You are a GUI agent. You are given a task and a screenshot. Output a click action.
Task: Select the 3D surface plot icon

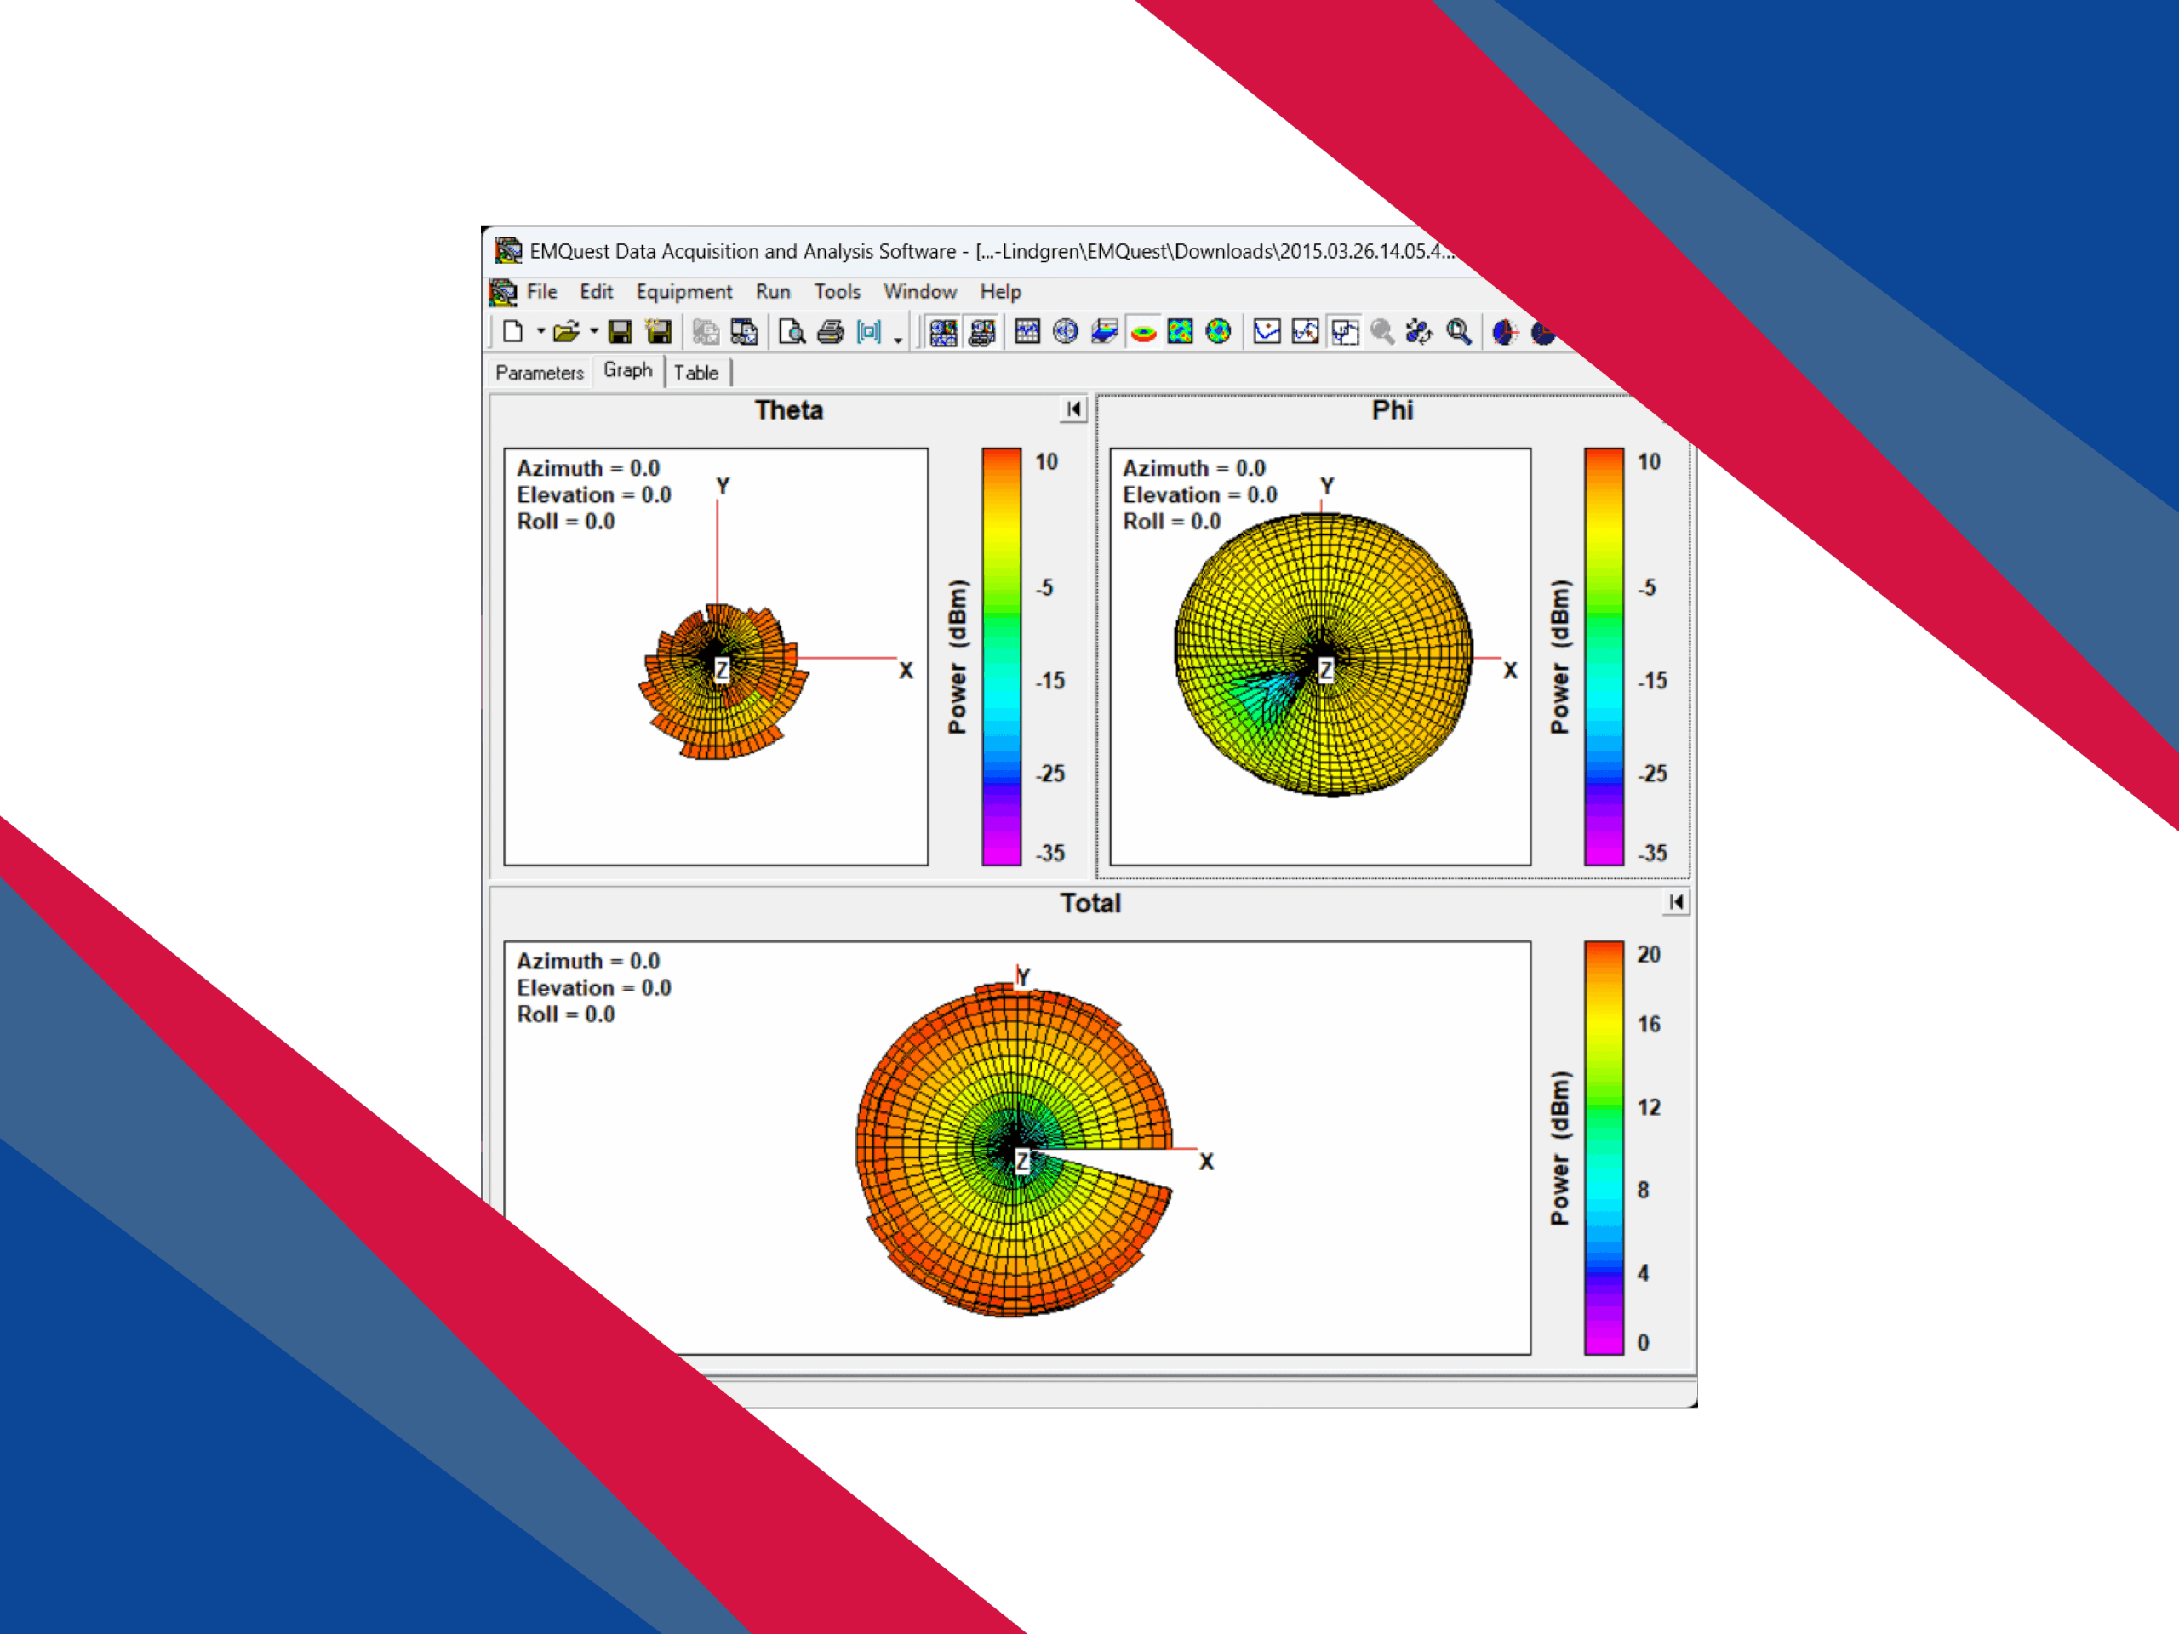1104,332
